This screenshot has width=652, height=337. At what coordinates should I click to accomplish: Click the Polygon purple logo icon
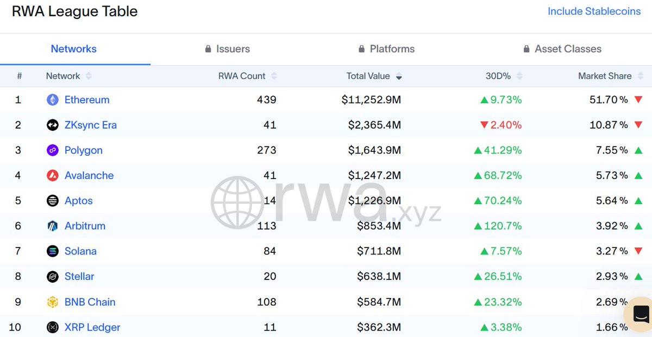click(53, 150)
